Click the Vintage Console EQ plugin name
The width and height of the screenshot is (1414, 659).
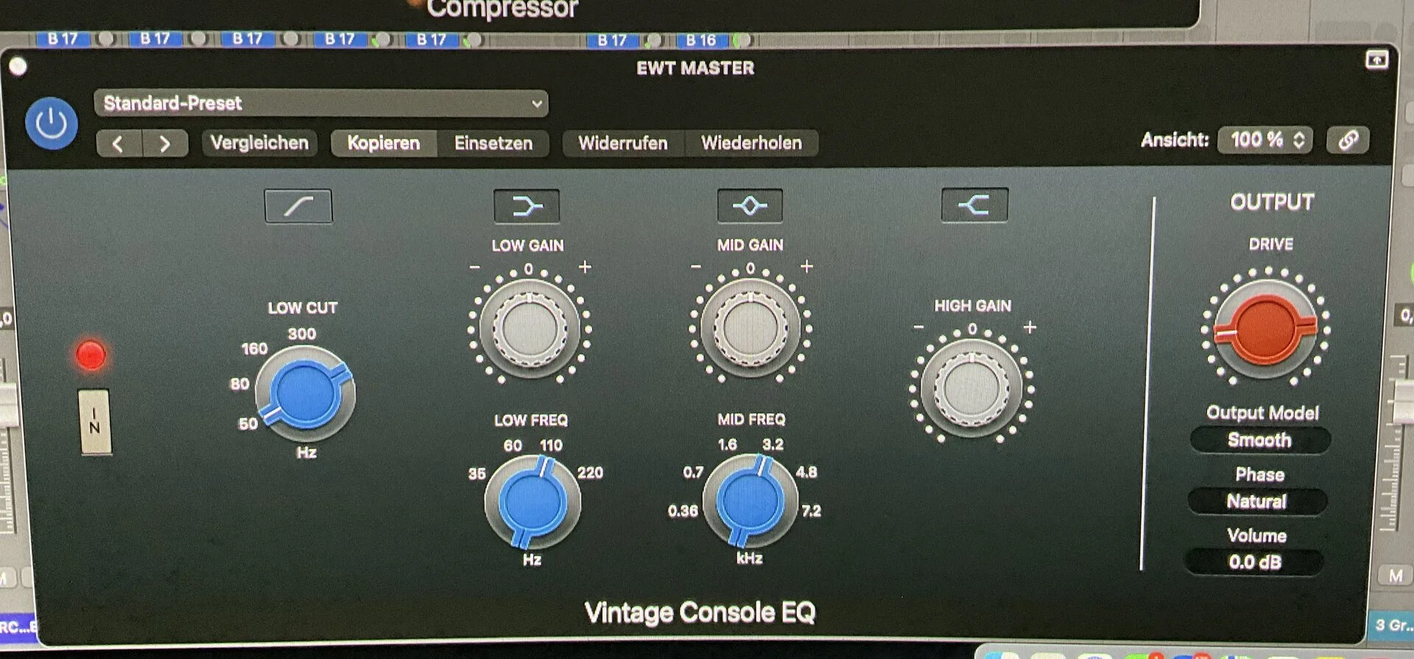[700, 613]
